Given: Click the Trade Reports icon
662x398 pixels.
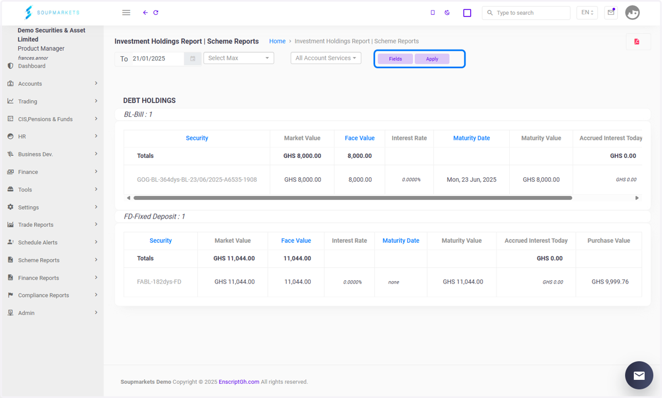Looking at the screenshot, I should (10, 225).
